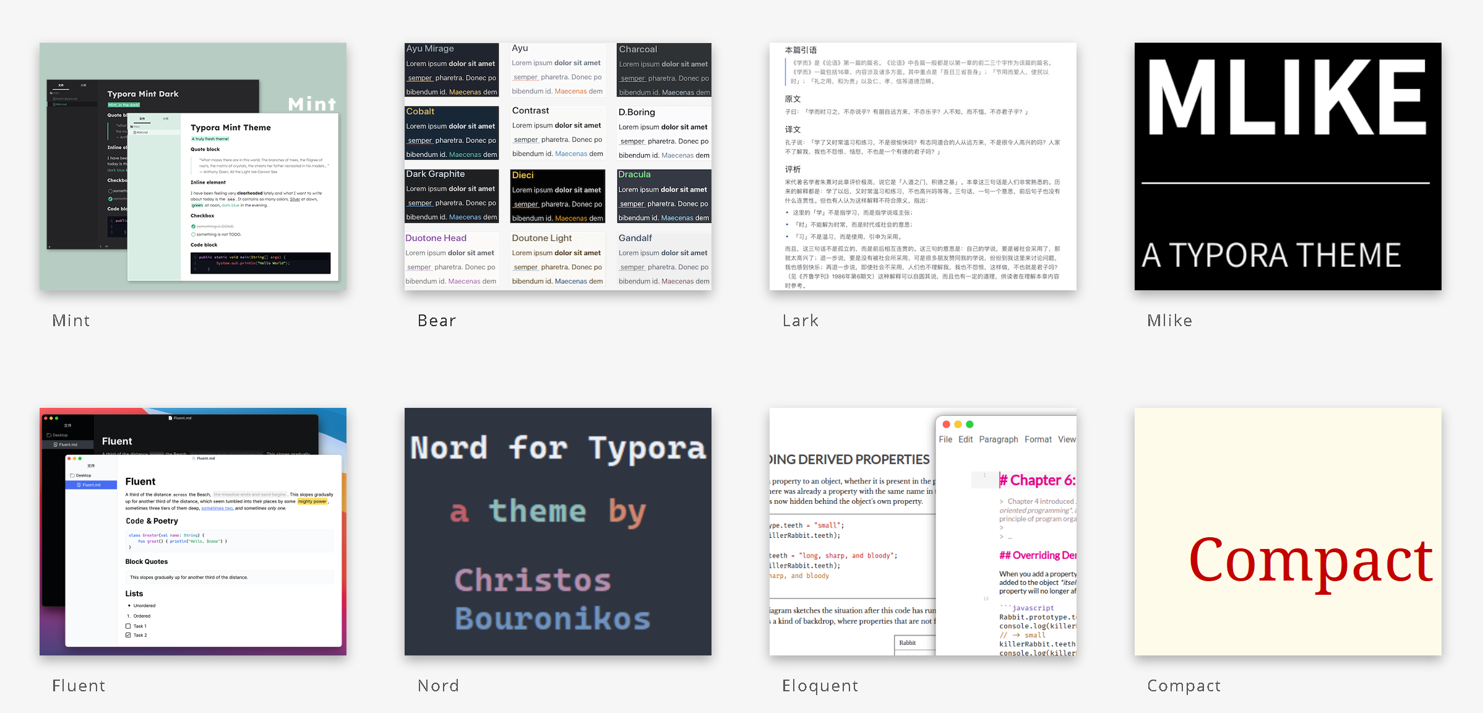Screen dimensions: 1483x713
Task: Click the Cobalt swatch in Bear preview
Action: coord(451,133)
